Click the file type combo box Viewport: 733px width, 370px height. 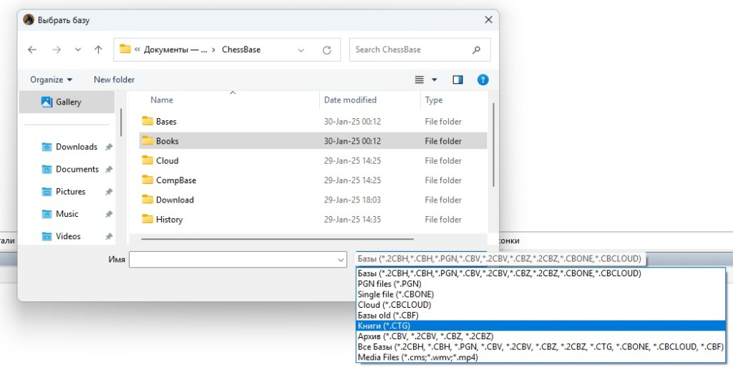[500, 259]
